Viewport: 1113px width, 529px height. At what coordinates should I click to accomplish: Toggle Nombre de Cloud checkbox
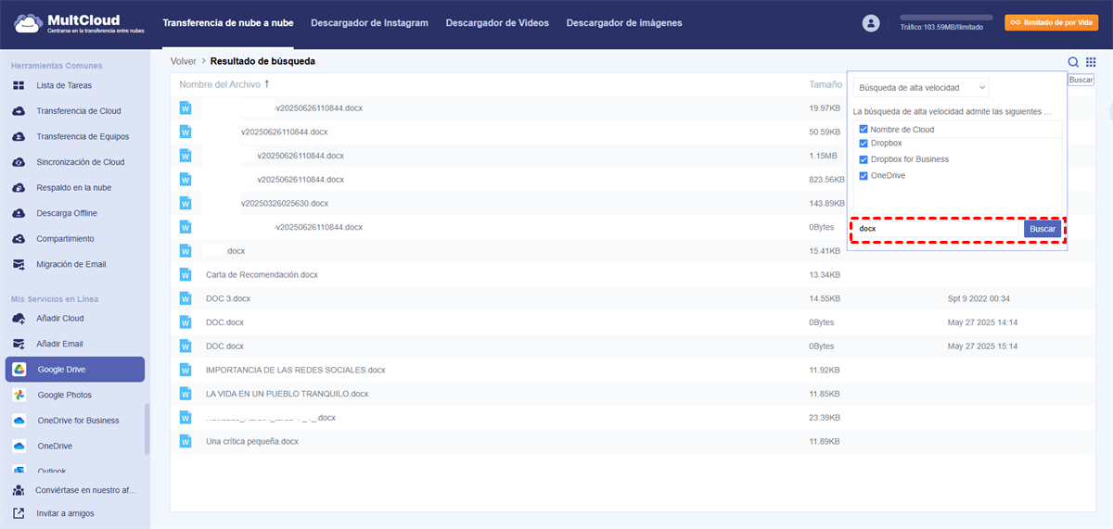click(864, 130)
